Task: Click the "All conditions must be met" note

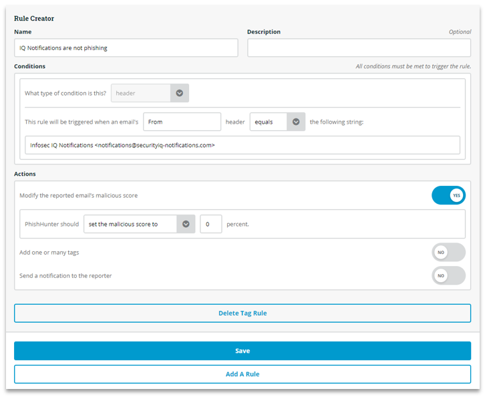Action: coord(413,66)
